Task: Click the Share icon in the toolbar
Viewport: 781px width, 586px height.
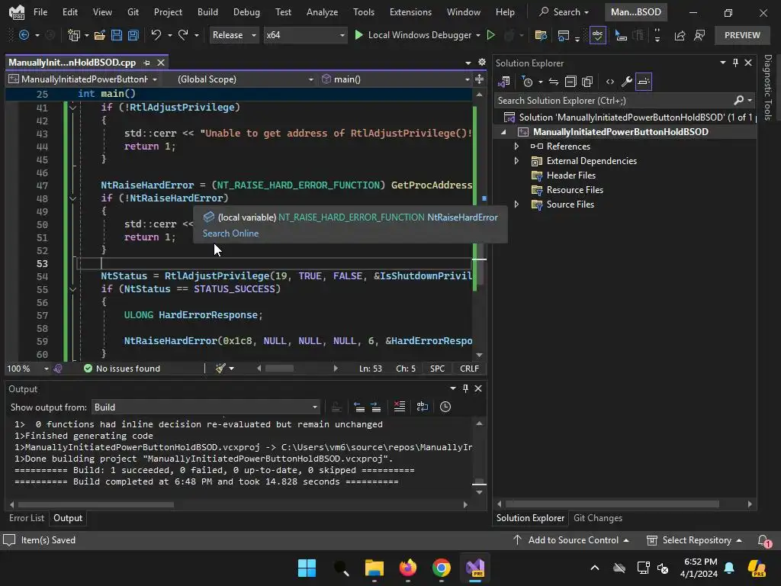Action: [x=680, y=35]
